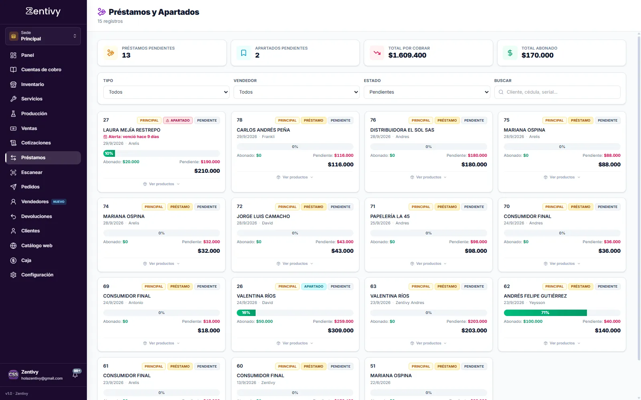
Task: Open the Vendedor filter dropdown
Action: click(296, 92)
